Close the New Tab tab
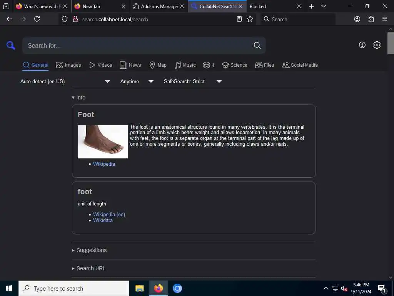Image resolution: width=394 pixels, height=296 pixels. [124, 6]
